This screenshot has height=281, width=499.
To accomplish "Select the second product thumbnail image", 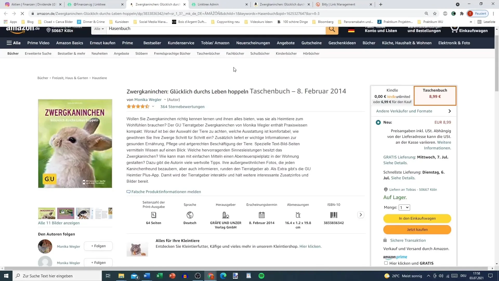I will click(65, 213).
